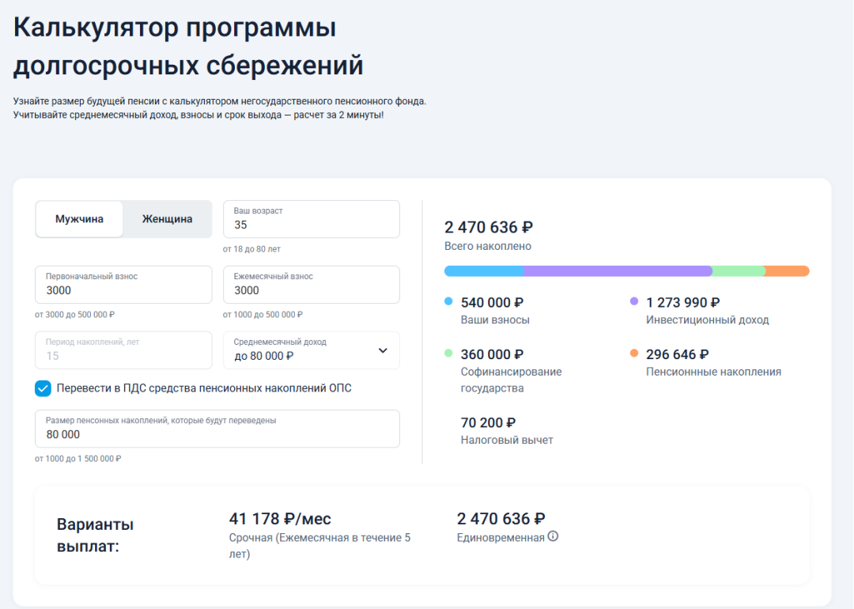This screenshot has width=854, height=609.
Task: Click the purple dot beside Инвестиционный доход
Action: (633, 301)
